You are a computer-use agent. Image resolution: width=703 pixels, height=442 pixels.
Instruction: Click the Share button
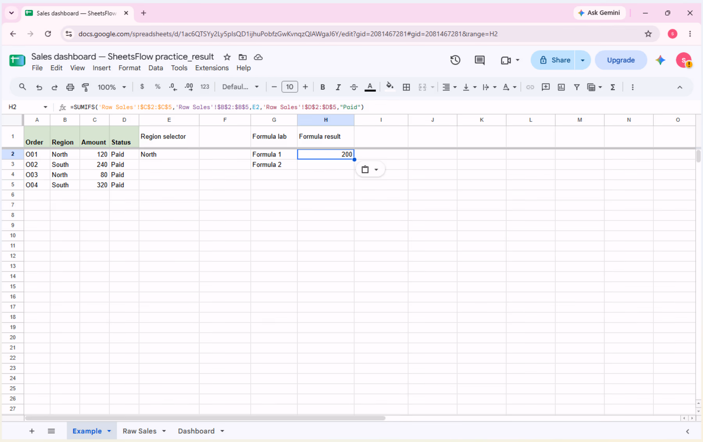(553, 60)
